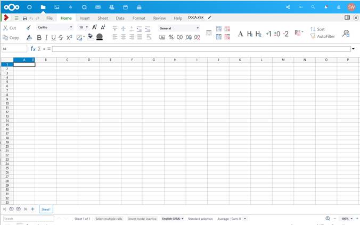This screenshot has height=225, width=360.
Task: Expand the General number format dropdown
Action: tap(198, 28)
